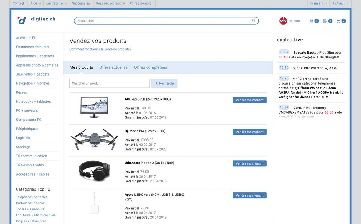Viewport: 361px width, 224px height.
Task: Open Contact in top bar
Action: 18,3
